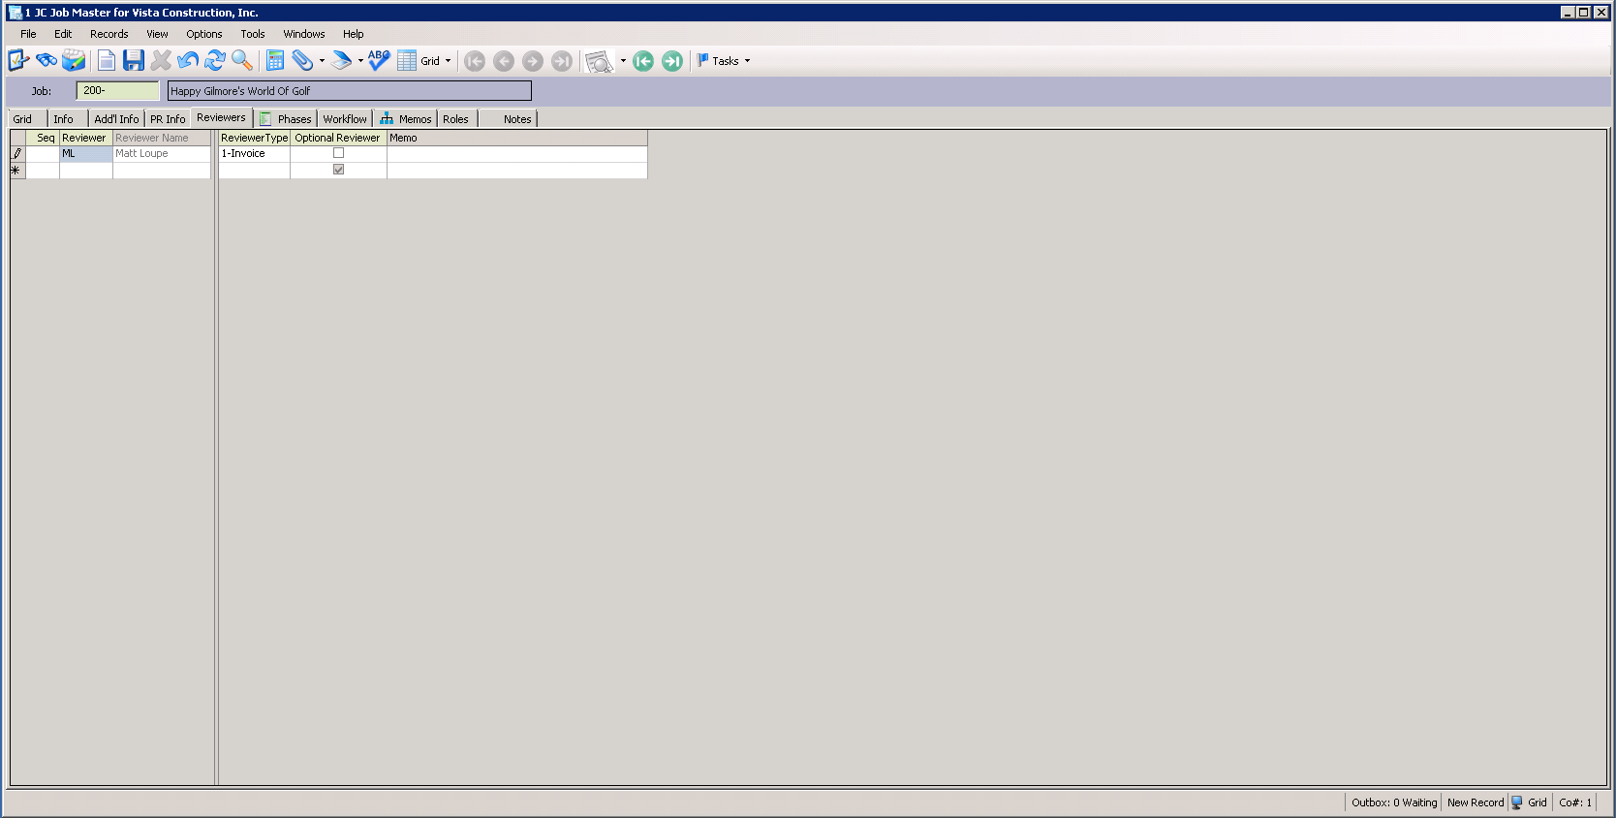Click the job description field Happy Gilmore's
Viewport: 1616px width, 818px height.
click(x=350, y=91)
